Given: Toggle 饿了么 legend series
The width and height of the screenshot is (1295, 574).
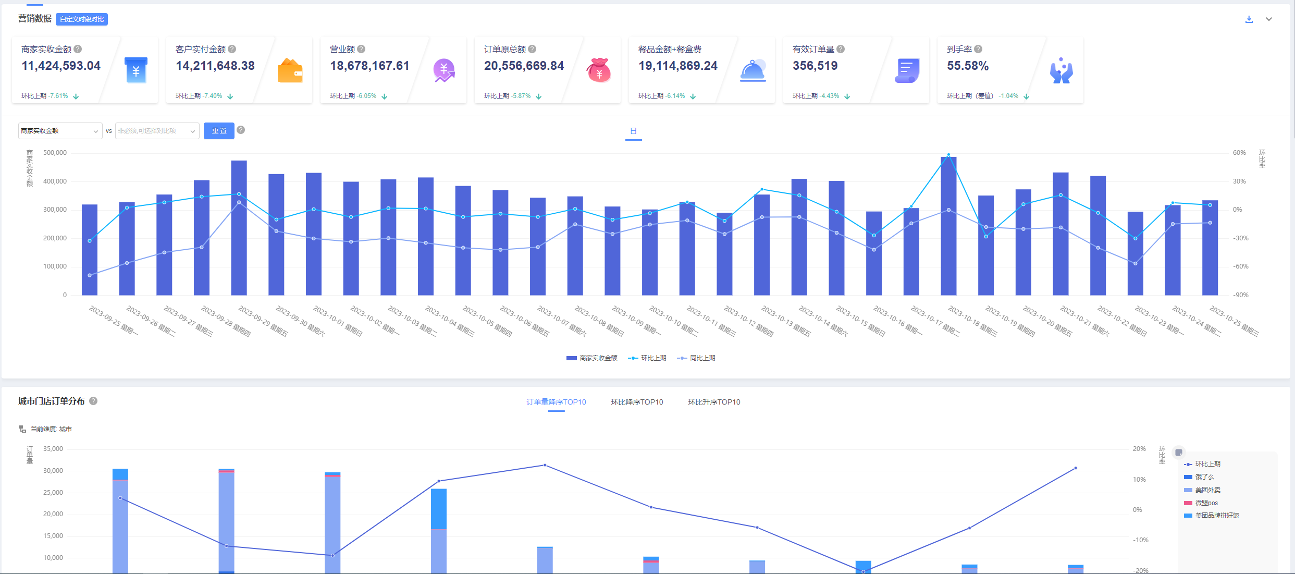Looking at the screenshot, I should [x=1199, y=477].
